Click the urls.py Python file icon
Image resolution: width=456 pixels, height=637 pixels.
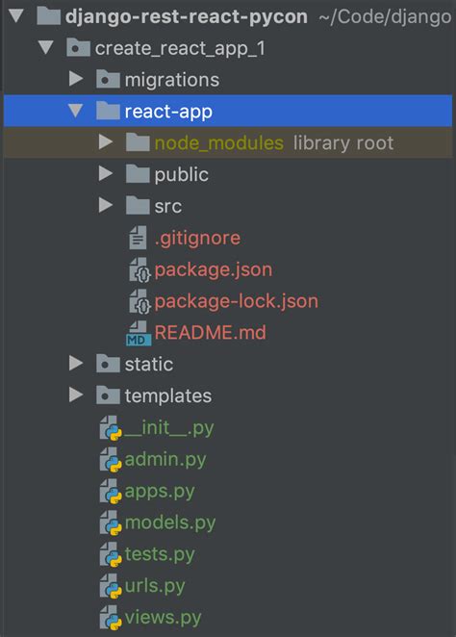111,587
